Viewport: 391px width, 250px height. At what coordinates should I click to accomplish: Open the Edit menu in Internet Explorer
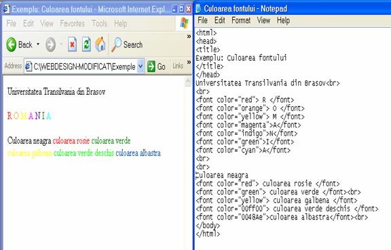(x=29, y=24)
